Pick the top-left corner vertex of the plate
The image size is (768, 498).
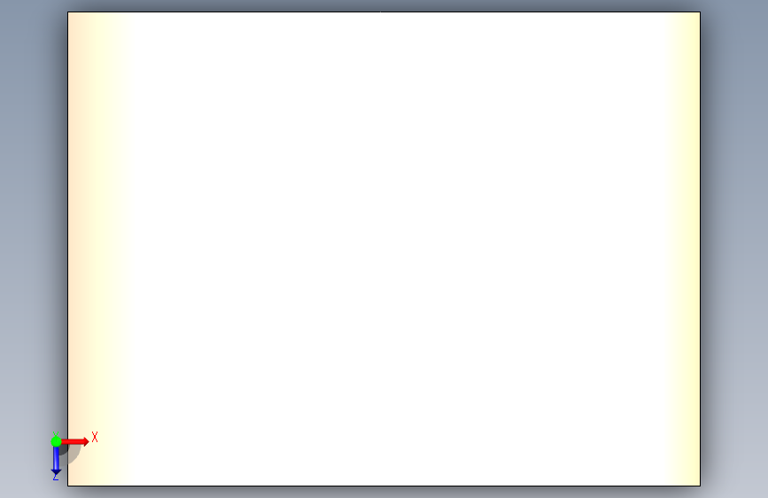coord(67,12)
